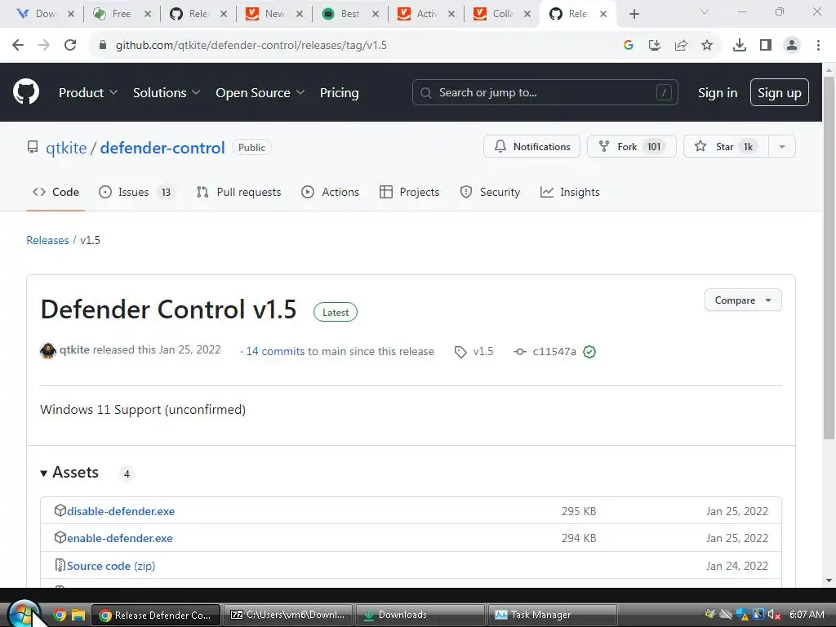Open Chrome profile avatar
836x627 pixels.
792,46
